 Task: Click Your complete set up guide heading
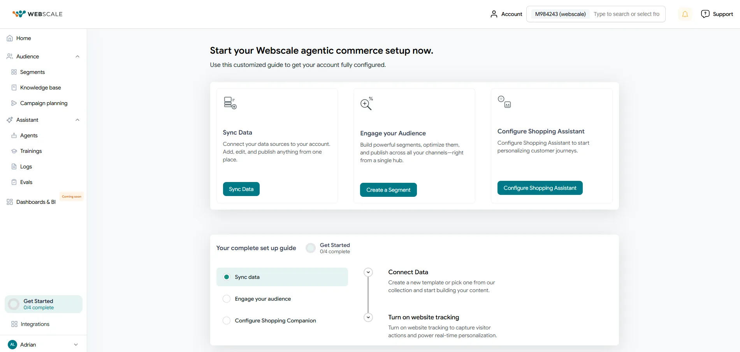256,248
